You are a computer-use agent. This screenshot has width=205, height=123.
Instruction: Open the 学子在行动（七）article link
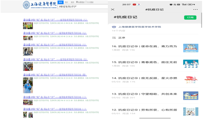coord(55,33)
